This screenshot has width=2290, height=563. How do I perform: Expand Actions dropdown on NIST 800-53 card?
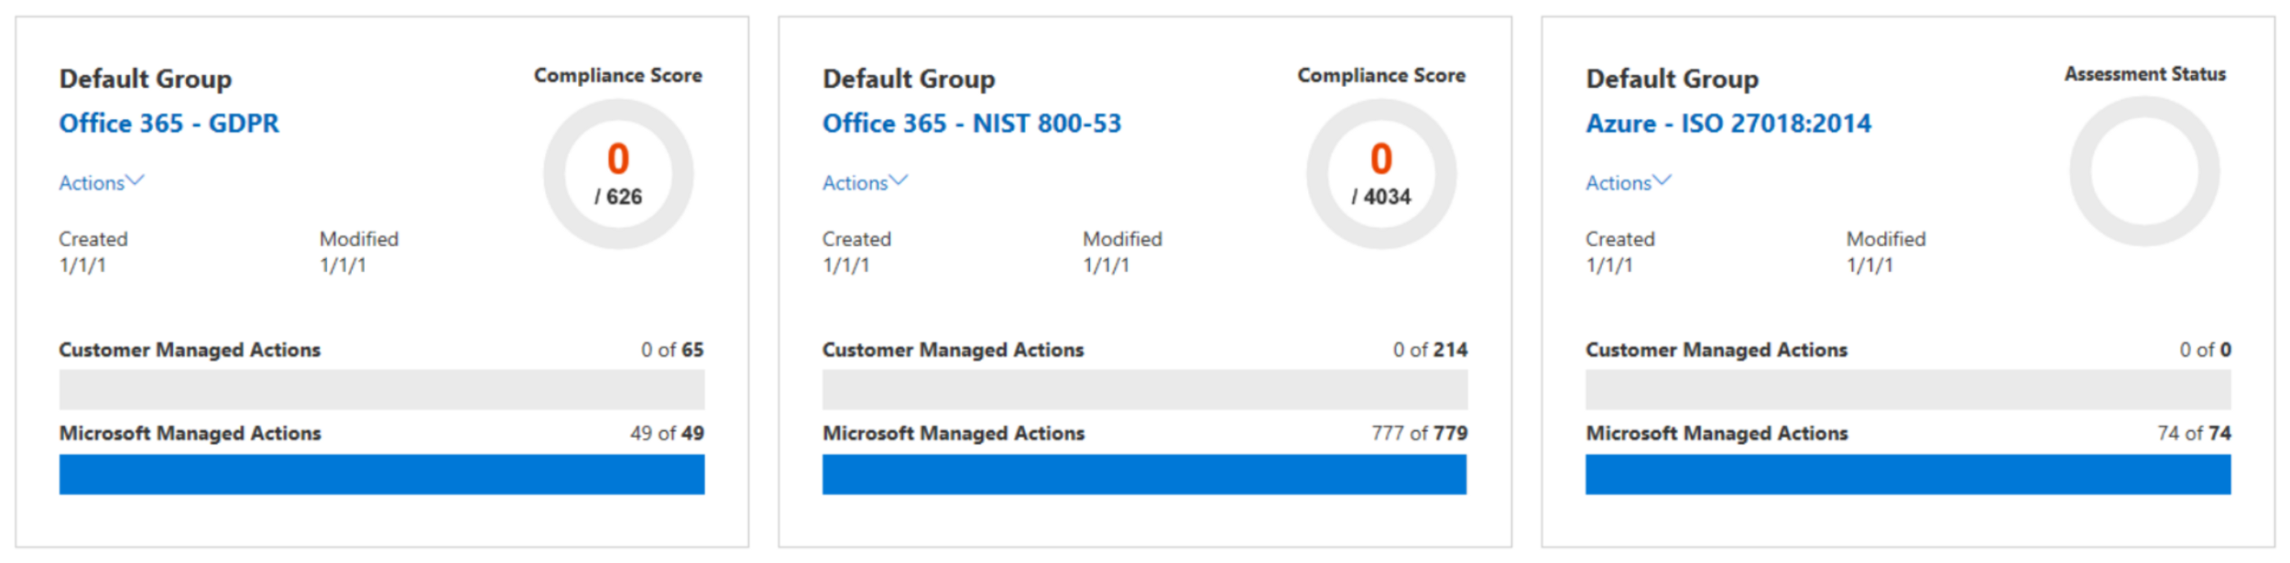865,182
